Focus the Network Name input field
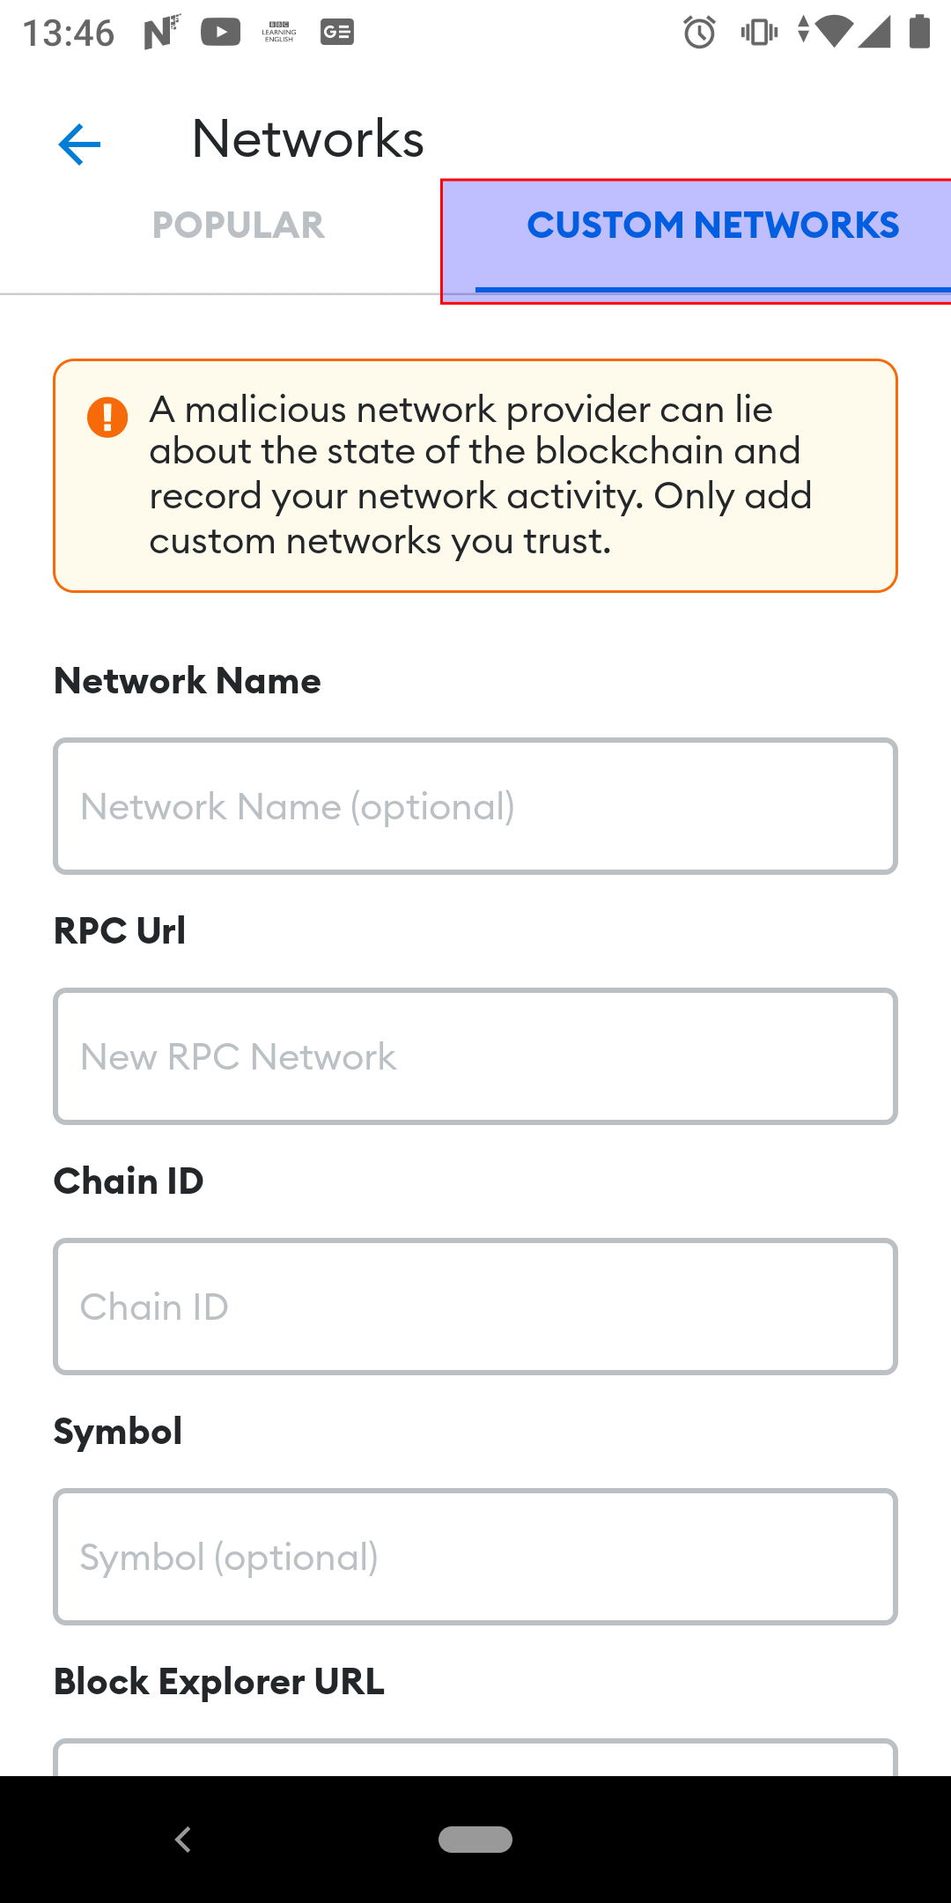The image size is (951, 1903). pyautogui.click(x=475, y=806)
